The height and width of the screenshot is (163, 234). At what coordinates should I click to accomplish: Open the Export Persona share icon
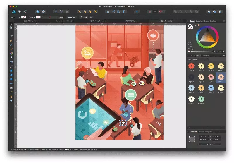[x=25, y=11]
